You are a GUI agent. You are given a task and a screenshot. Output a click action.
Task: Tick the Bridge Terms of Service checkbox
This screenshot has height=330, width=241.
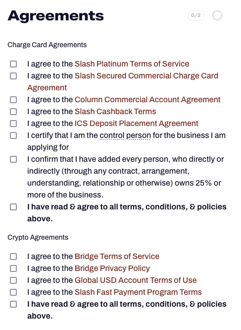coord(13,257)
